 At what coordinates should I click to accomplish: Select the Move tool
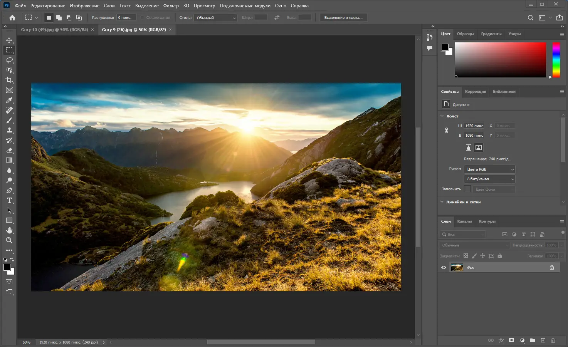(x=9, y=40)
